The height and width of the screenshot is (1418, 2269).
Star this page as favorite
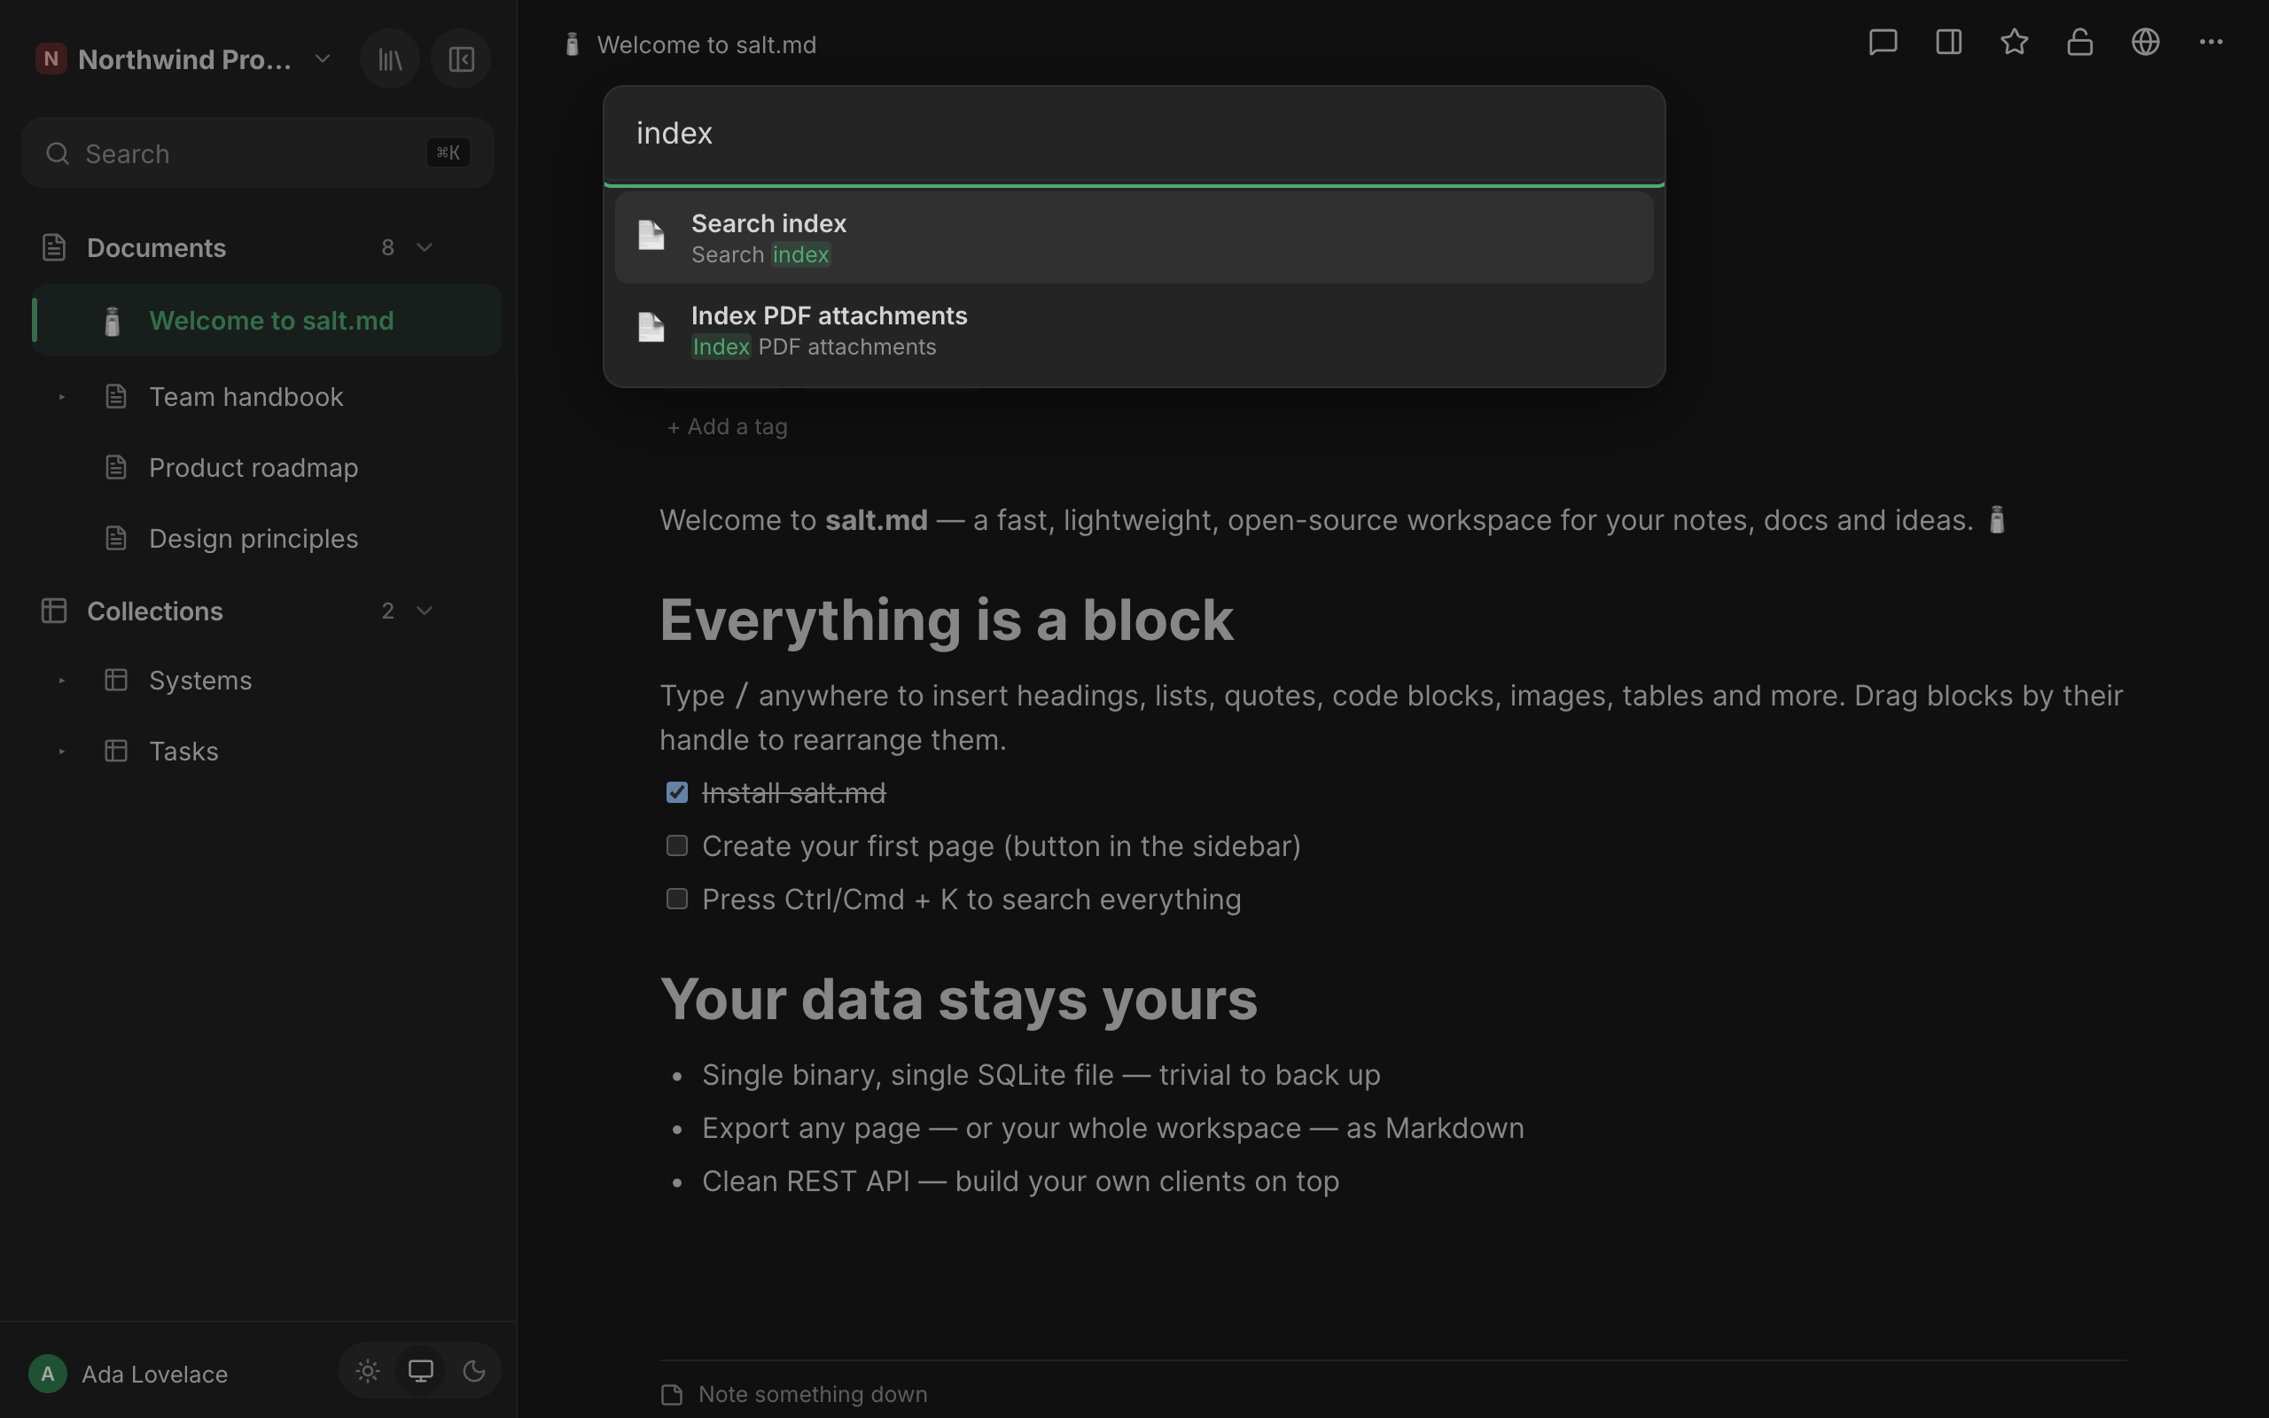click(x=2014, y=43)
